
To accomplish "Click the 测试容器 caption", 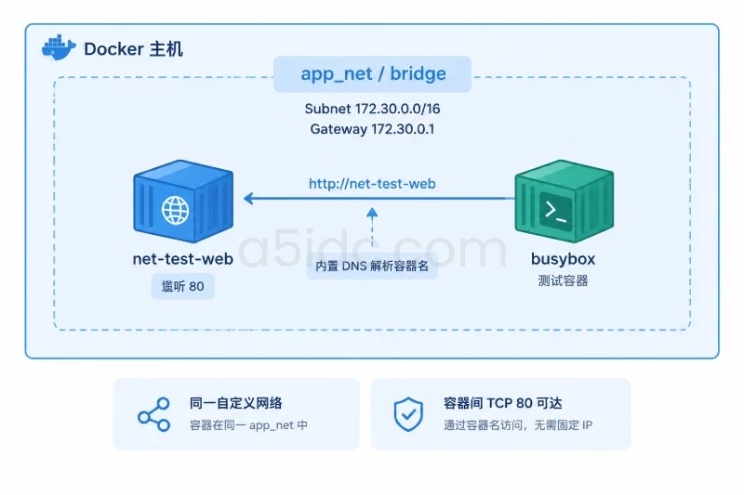I will (564, 280).
